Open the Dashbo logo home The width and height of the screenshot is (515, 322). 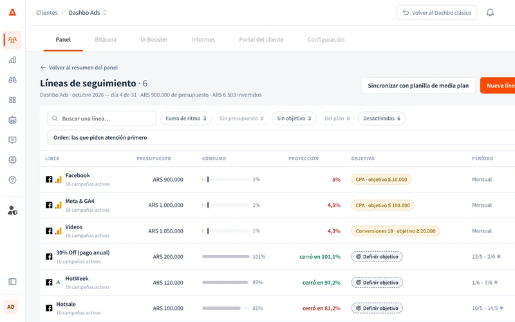(12, 12)
